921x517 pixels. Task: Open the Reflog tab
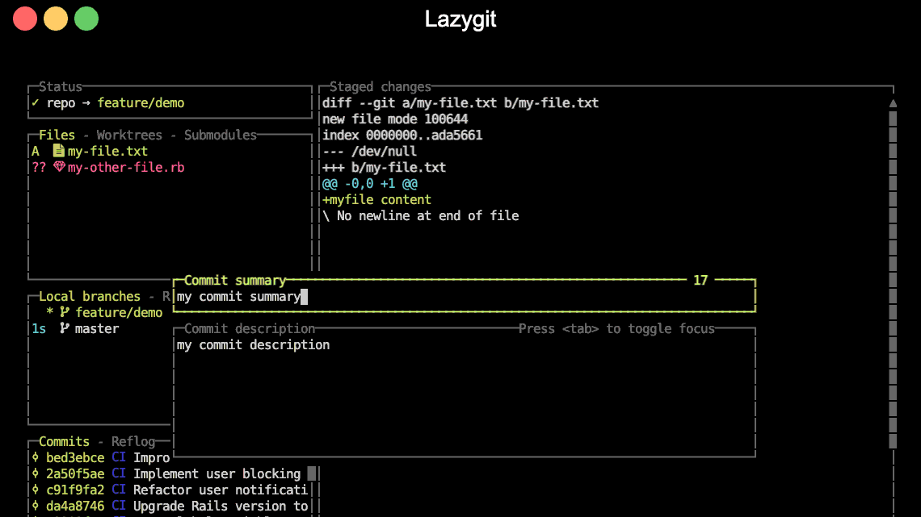(133, 441)
